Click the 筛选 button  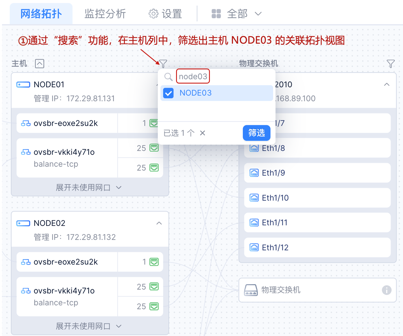tap(256, 133)
